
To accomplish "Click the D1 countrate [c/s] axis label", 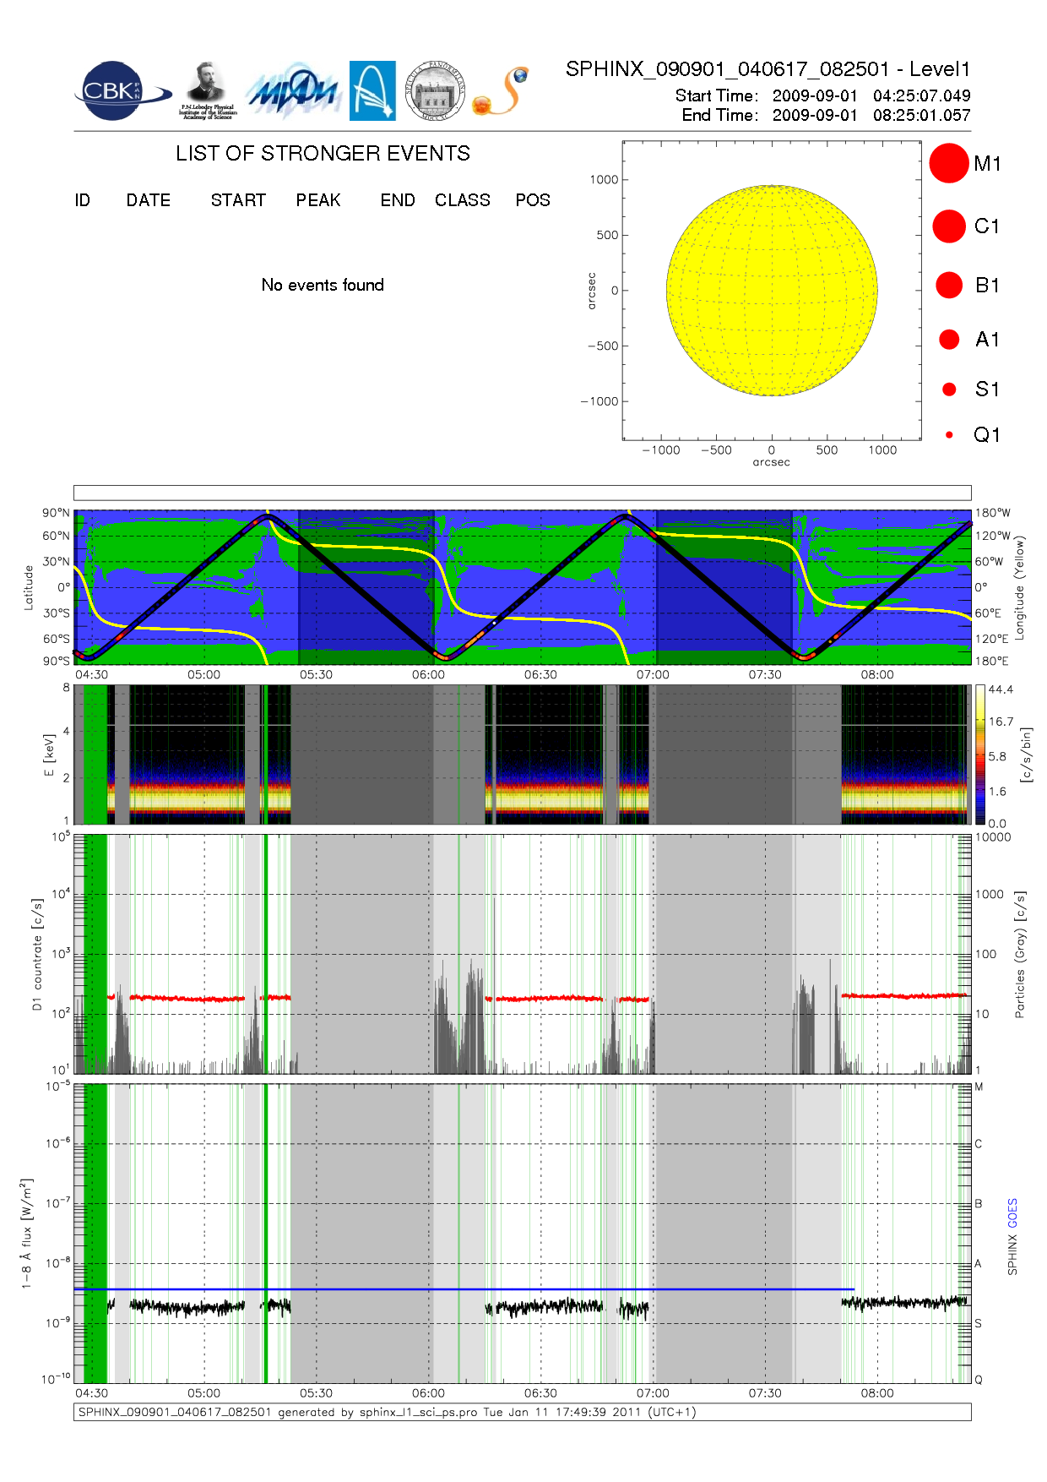I will (x=36, y=954).
